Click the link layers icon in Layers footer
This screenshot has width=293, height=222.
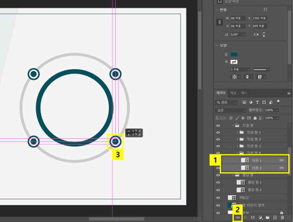pos(238,218)
